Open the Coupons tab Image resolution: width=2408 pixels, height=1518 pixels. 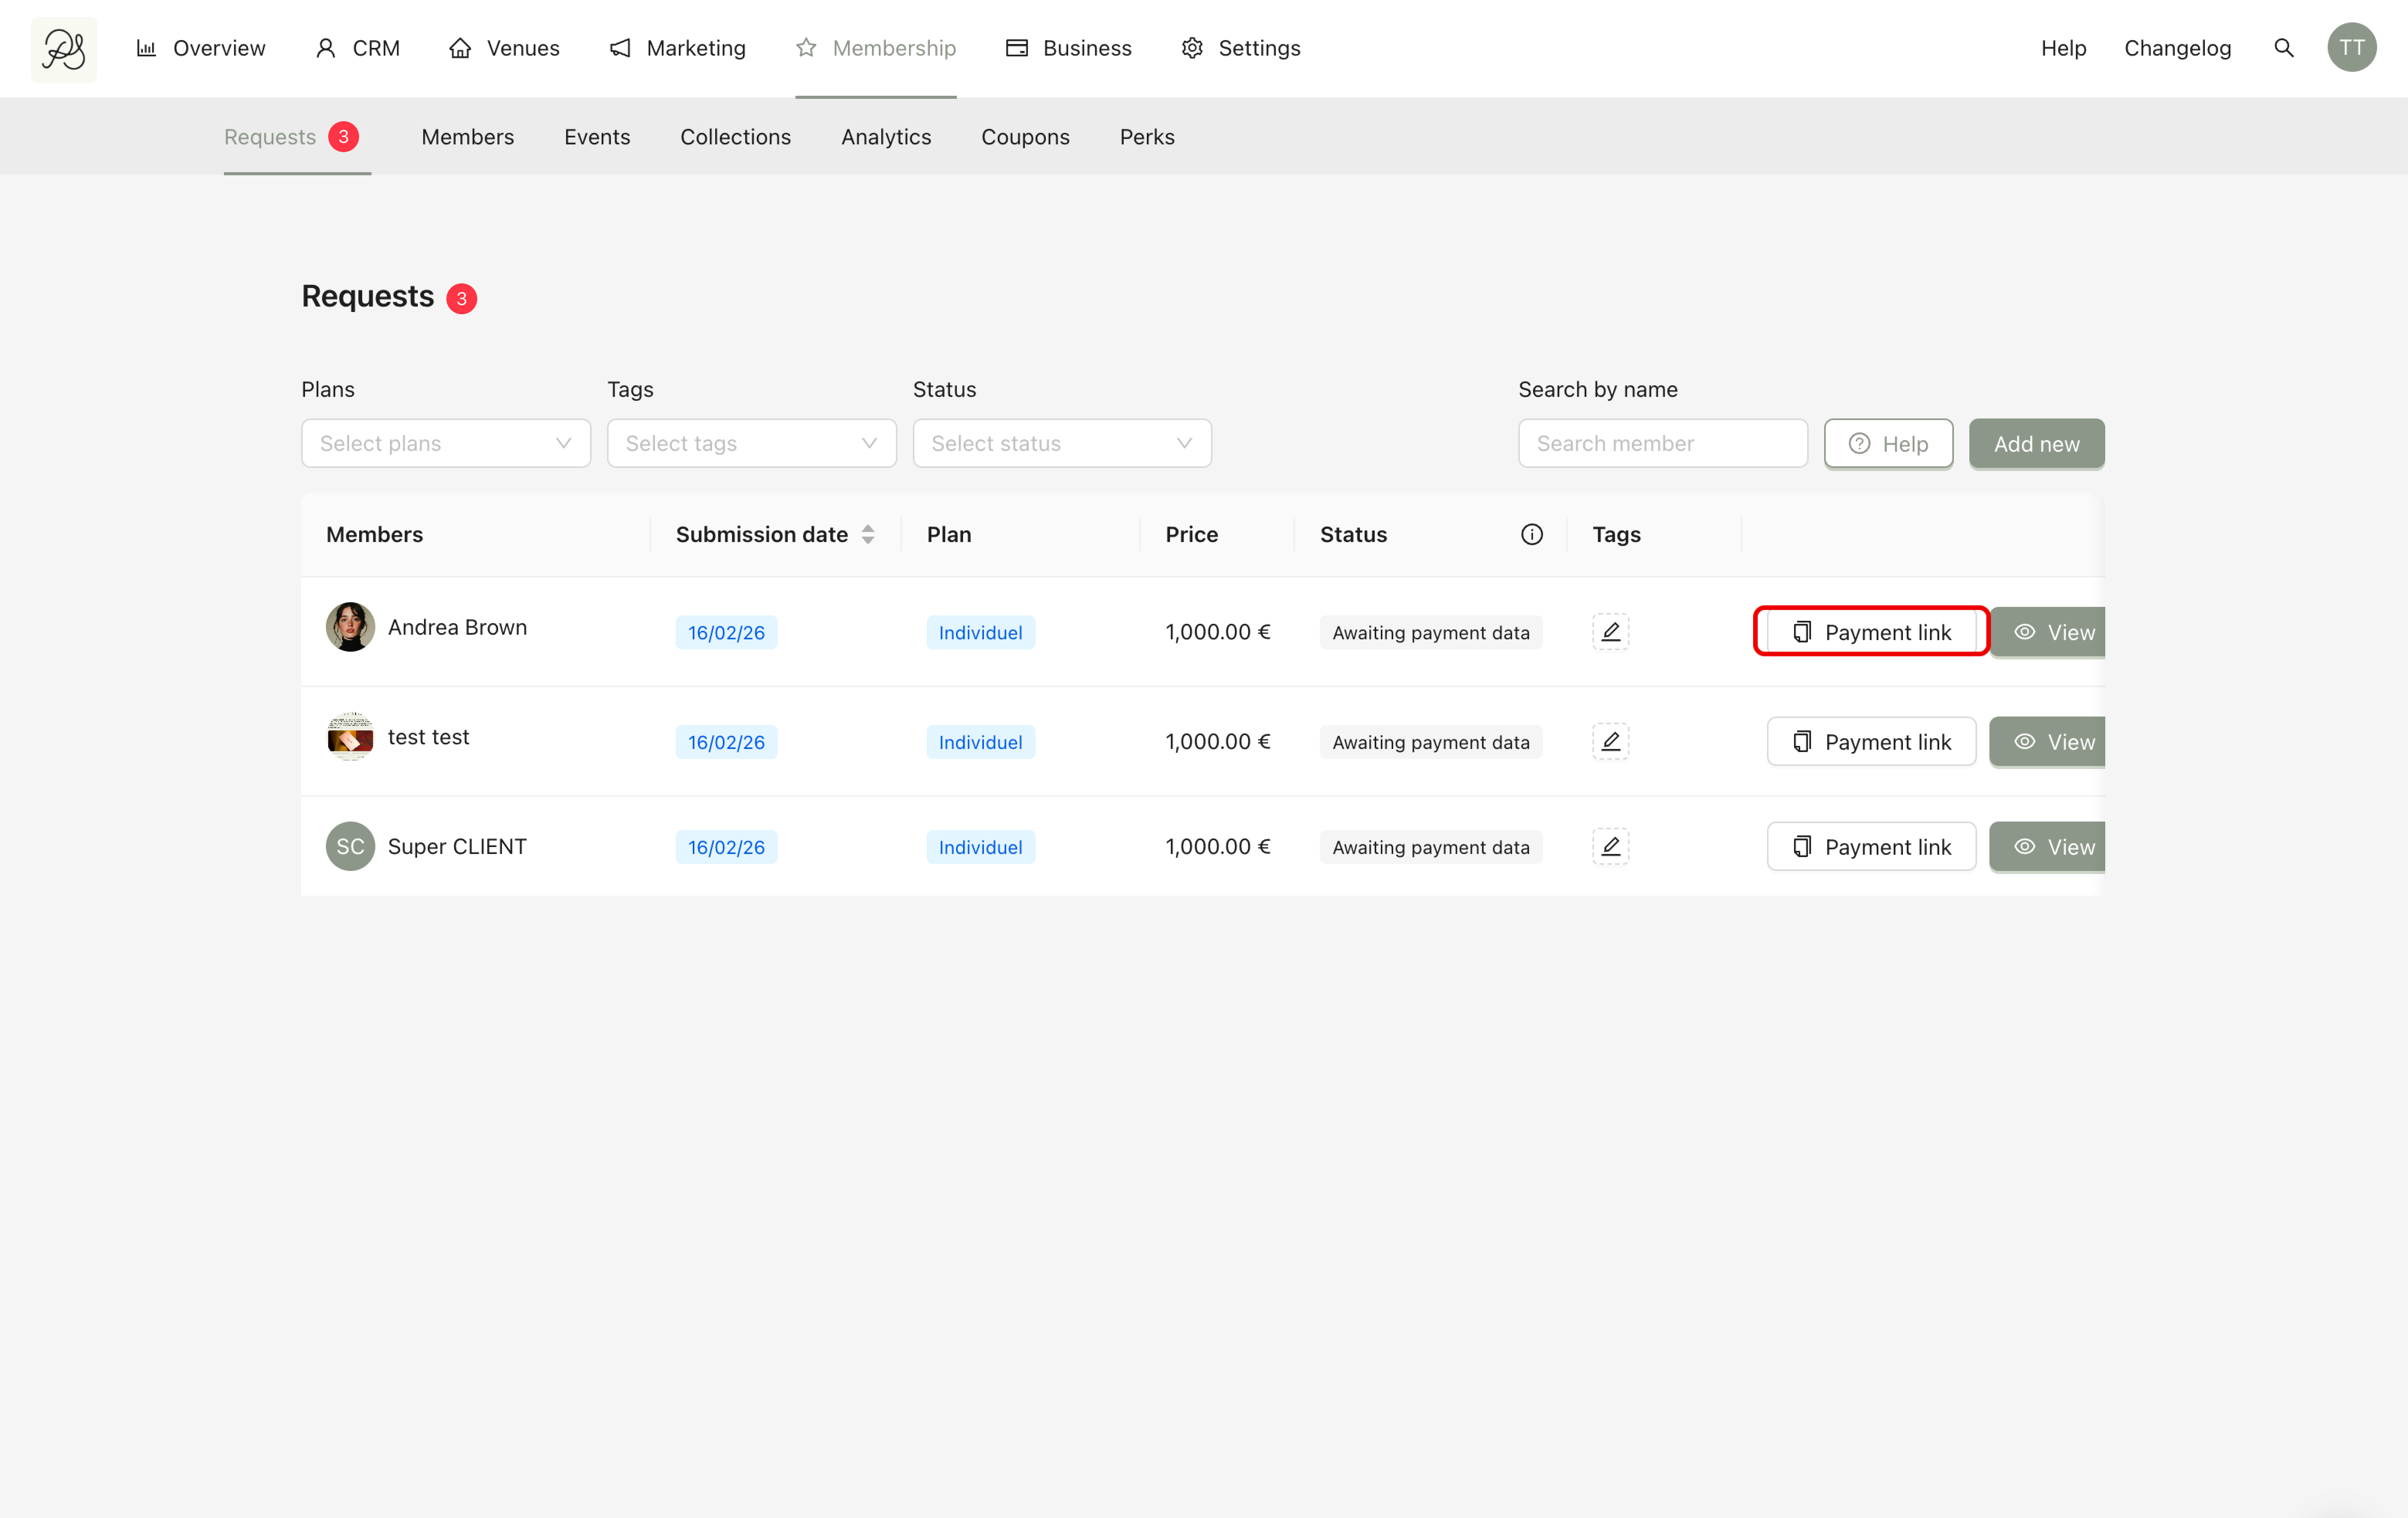click(1024, 137)
